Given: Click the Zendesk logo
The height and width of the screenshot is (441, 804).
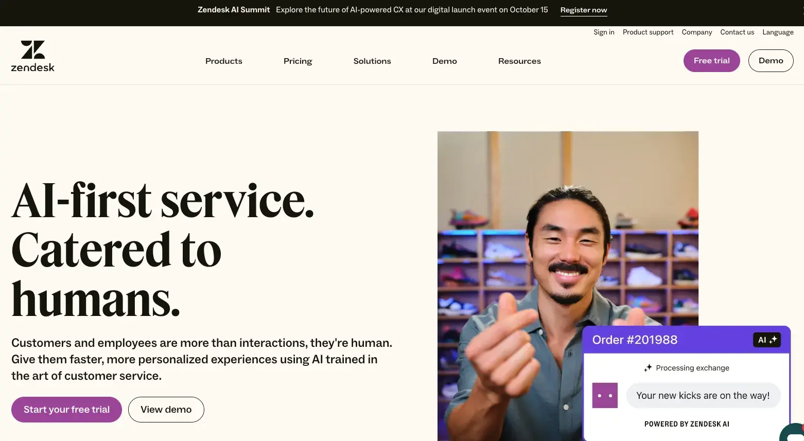Looking at the screenshot, I should tap(32, 56).
